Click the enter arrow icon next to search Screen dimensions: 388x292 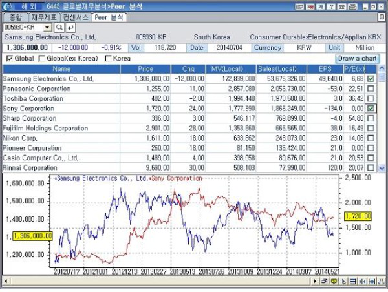click(69, 28)
